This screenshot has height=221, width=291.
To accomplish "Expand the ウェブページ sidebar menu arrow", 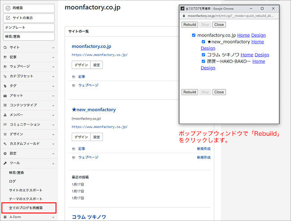I will click(53, 67).
